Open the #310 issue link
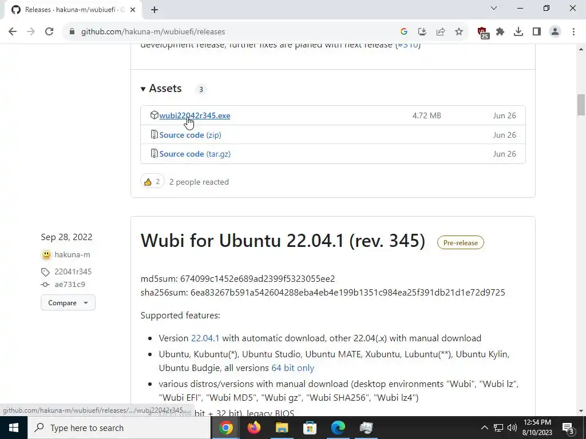586x439 pixels. tap(407, 45)
